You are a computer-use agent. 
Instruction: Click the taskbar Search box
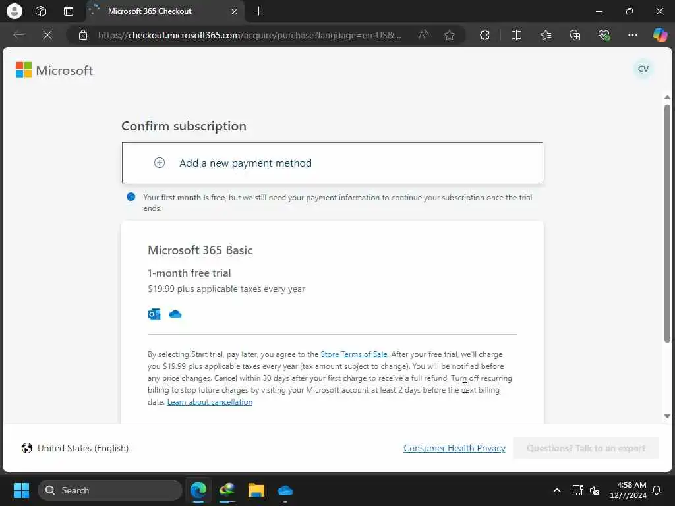(x=110, y=490)
